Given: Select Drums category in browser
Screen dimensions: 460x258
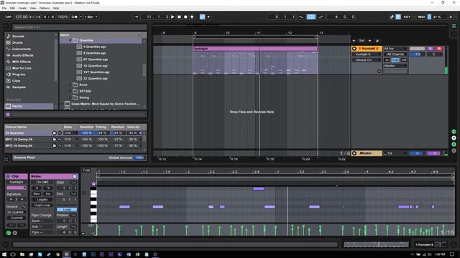Looking at the screenshot, I should (17, 43).
